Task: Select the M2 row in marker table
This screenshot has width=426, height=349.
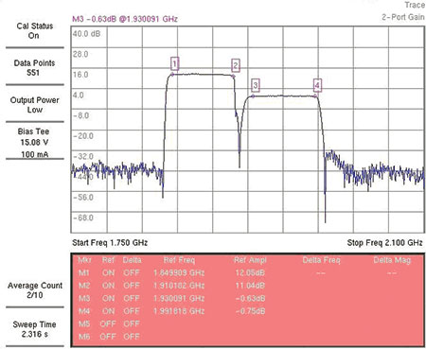Action: [247, 286]
